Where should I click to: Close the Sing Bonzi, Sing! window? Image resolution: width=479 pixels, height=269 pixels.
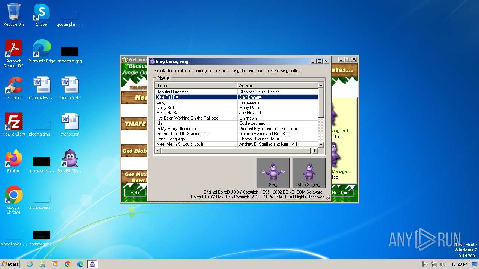(326, 61)
